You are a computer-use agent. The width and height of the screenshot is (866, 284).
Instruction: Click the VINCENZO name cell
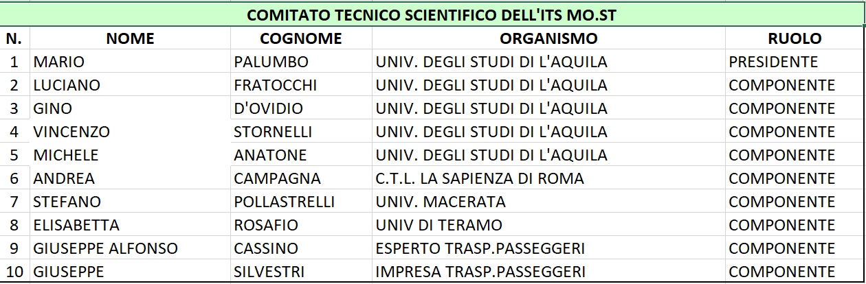[x=130, y=132]
